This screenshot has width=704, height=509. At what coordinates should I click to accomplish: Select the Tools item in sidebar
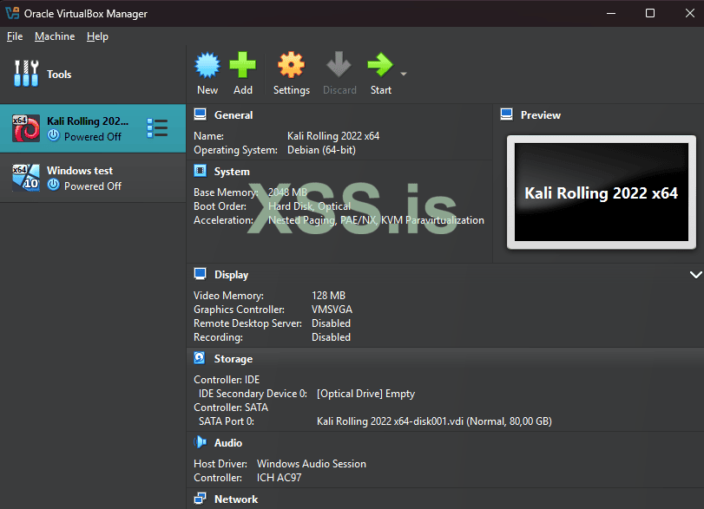click(x=93, y=74)
